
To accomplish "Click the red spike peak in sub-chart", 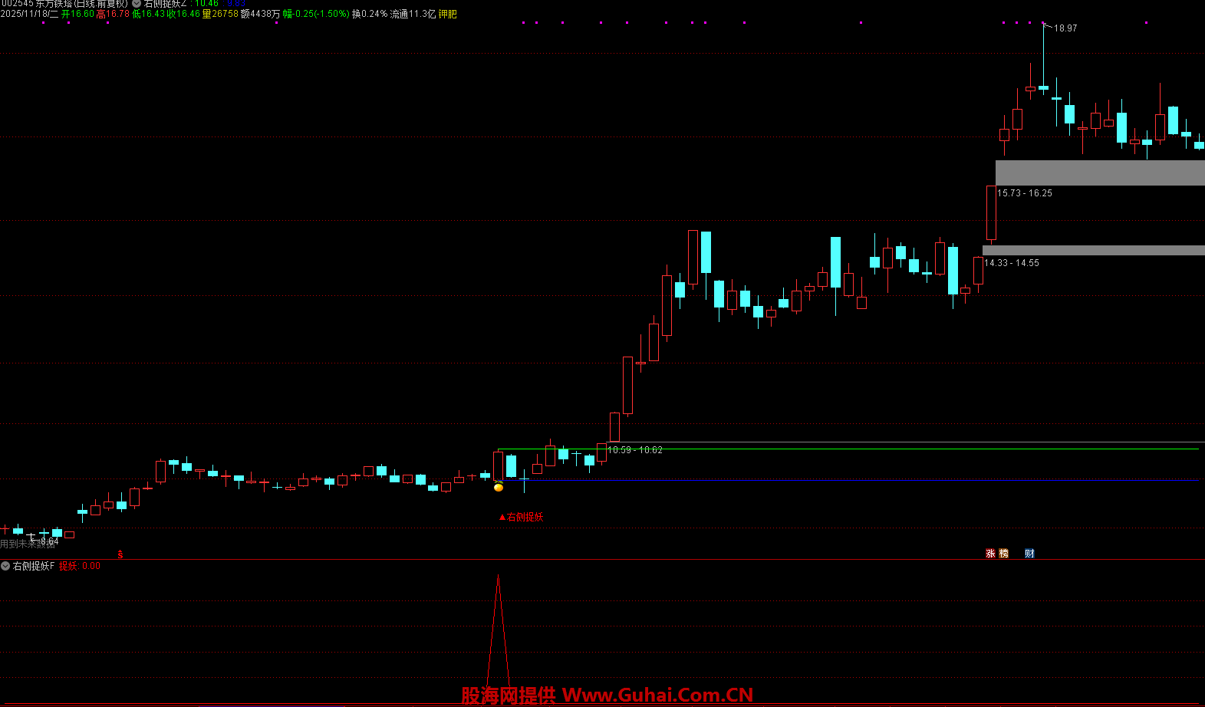I will 499,580.
